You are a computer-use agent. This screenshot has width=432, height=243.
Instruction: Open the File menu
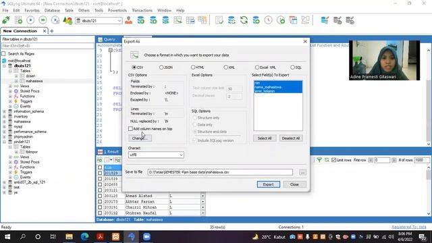[5, 10]
